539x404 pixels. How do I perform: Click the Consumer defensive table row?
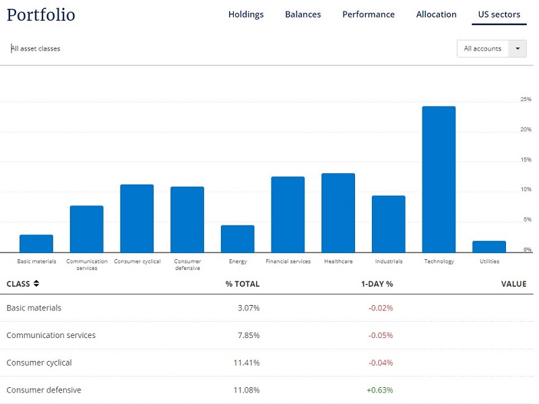pos(267,390)
